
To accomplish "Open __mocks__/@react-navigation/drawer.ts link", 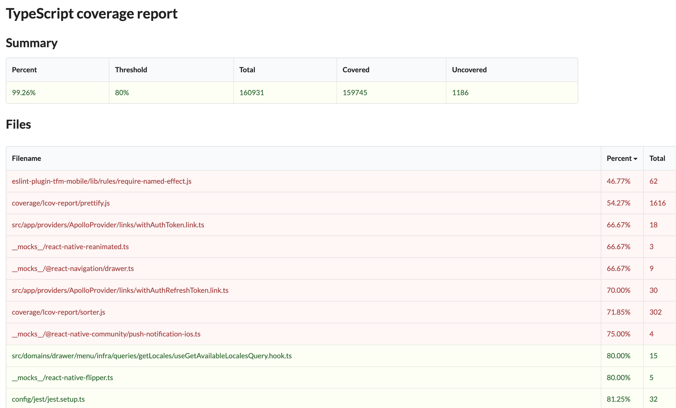I will click(73, 269).
